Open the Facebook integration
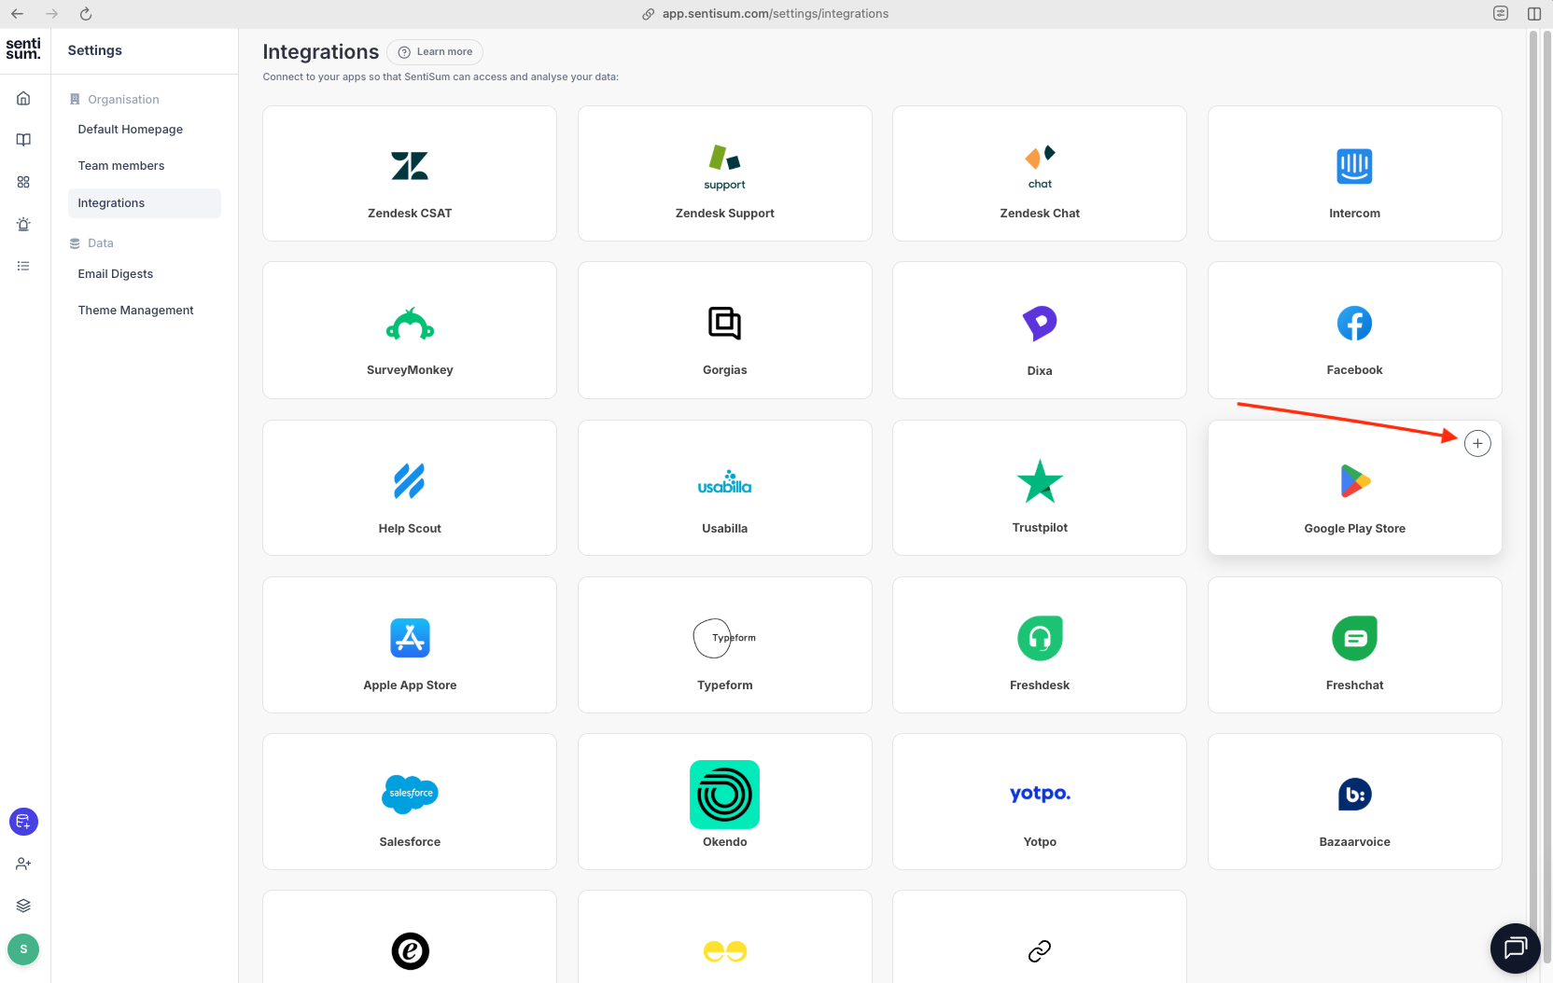Screen dimensions: 1553x983 pos(1354,330)
